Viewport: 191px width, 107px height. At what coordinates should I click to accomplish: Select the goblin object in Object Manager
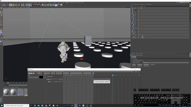click(135, 8)
